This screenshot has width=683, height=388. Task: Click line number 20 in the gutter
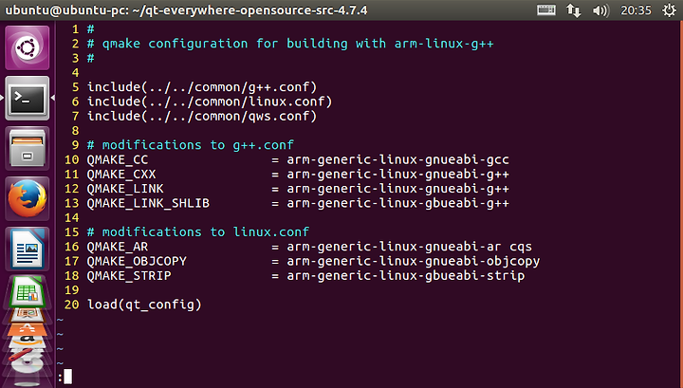click(x=71, y=305)
